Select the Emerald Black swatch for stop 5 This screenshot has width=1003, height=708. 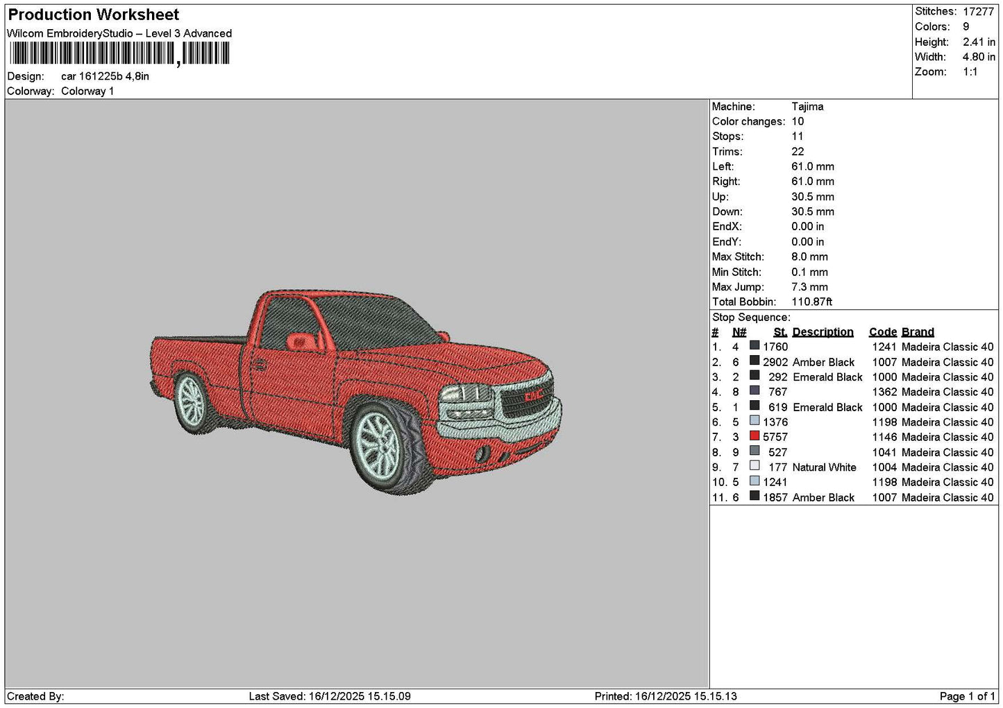755,406
